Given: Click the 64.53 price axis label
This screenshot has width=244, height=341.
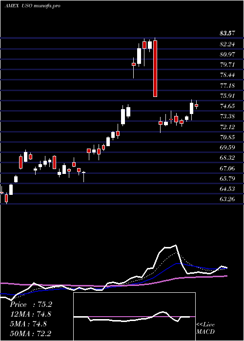Looking at the screenshot, I should click(227, 189).
